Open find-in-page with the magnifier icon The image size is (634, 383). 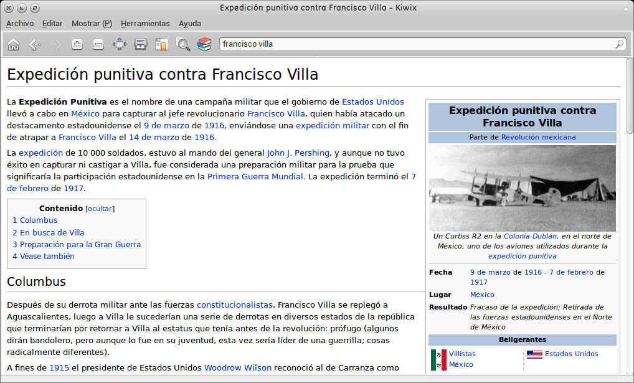(182, 44)
